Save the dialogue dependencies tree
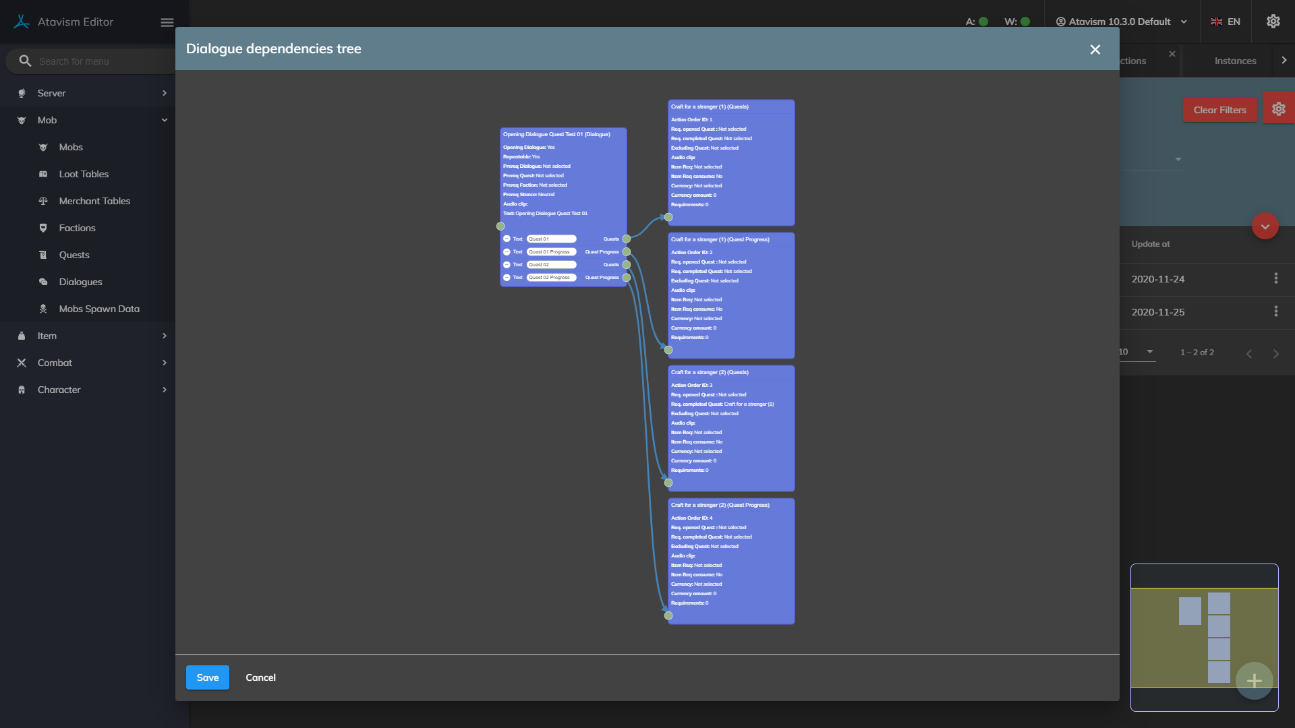This screenshot has width=1295, height=728. (207, 677)
